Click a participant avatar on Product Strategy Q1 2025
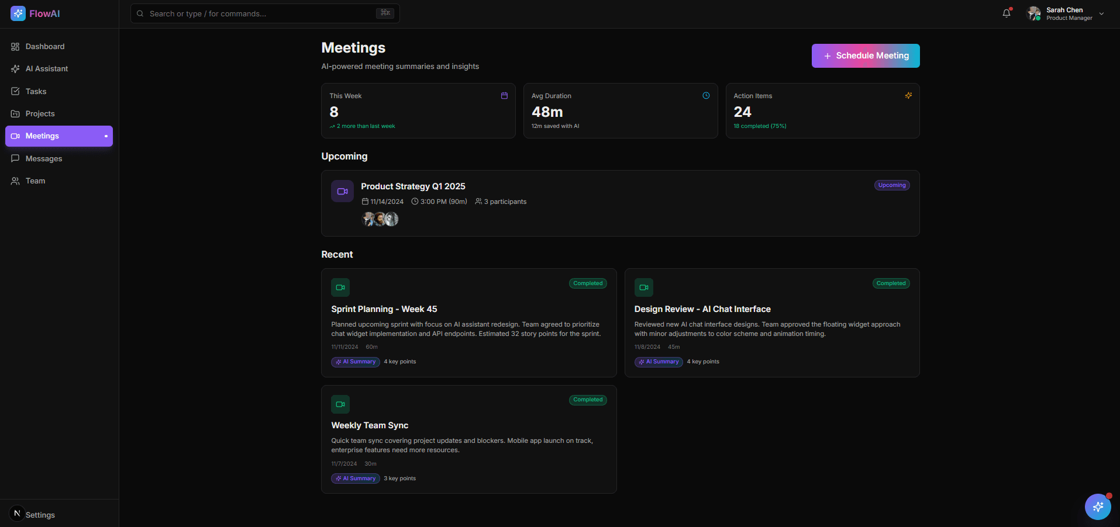The width and height of the screenshot is (1120, 527). (367, 219)
